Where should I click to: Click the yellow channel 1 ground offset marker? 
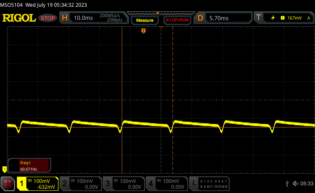(4, 169)
